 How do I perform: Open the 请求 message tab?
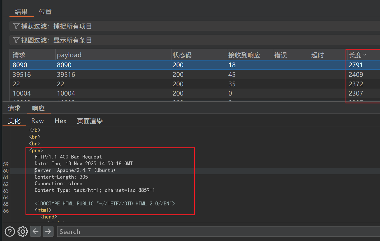click(14, 108)
